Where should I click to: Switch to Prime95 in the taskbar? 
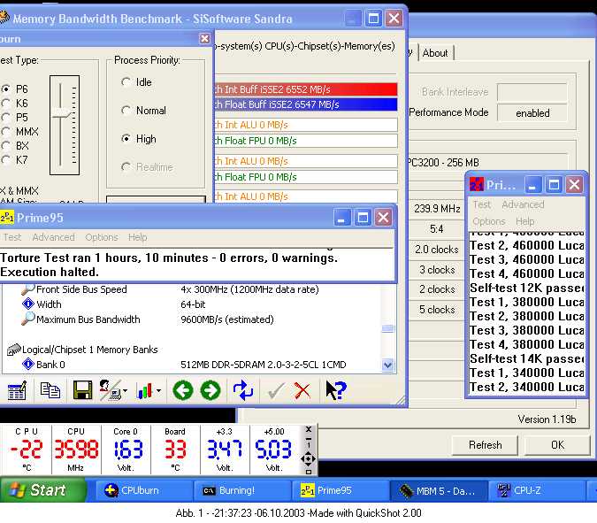pyautogui.click(x=341, y=490)
